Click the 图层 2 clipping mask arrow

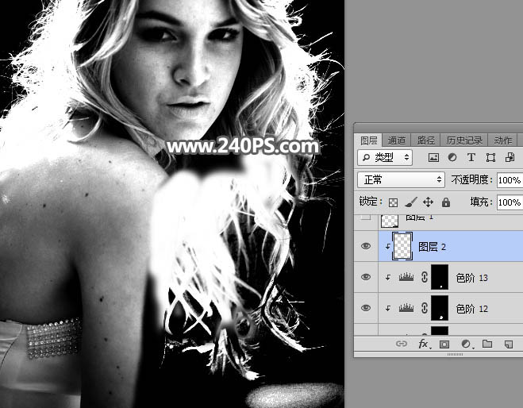[387, 246]
